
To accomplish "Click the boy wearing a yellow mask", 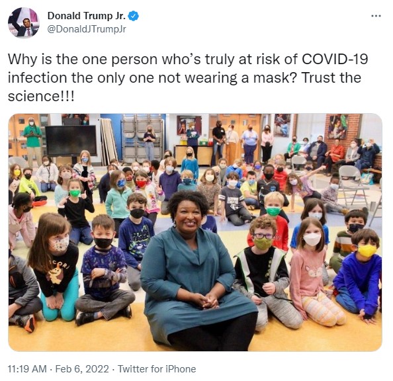I will pyautogui.click(x=359, y=275).
